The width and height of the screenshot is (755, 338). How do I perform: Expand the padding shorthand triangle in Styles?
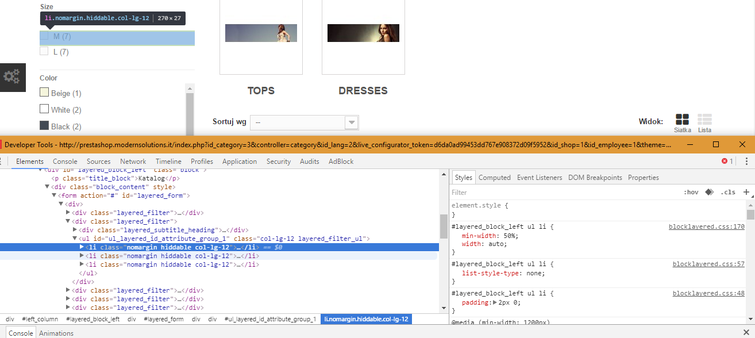point(495,302)
